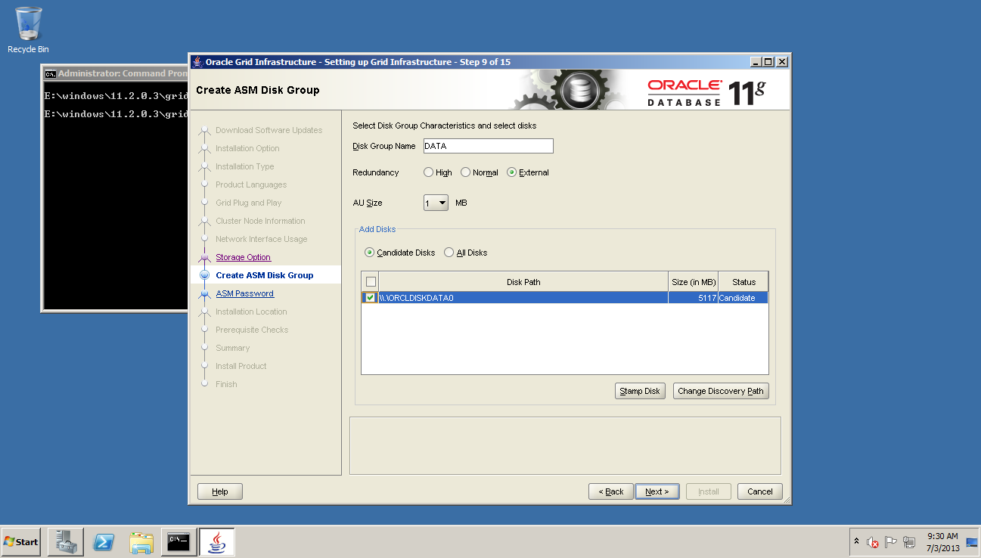Uncheck the ORCLDISKDATA0 disk checkbox
The image size is (981, 558).
370,298
